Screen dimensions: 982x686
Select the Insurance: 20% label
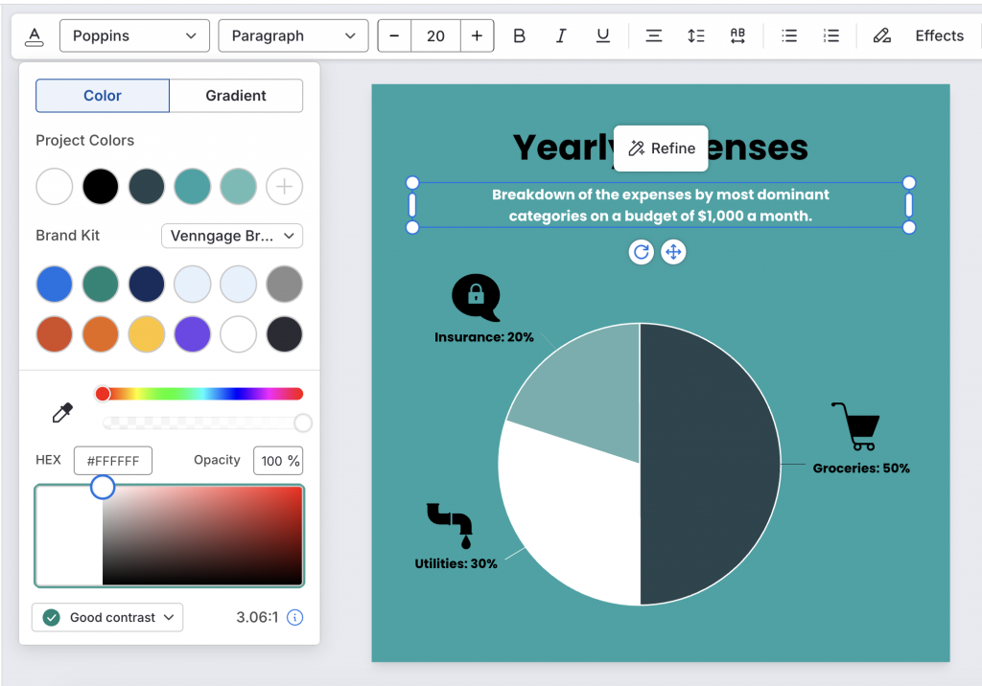[x=484, y=337]
